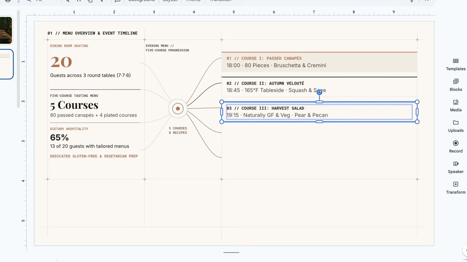Select the highlighted second slide thumbnail
This screenshot has height=262, width=467.
tap(6, 64)
